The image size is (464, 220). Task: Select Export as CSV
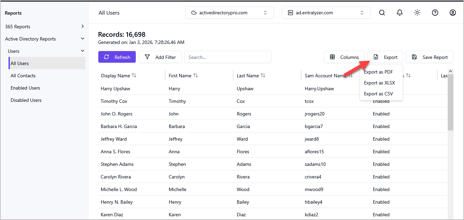[x=378, y=94]
